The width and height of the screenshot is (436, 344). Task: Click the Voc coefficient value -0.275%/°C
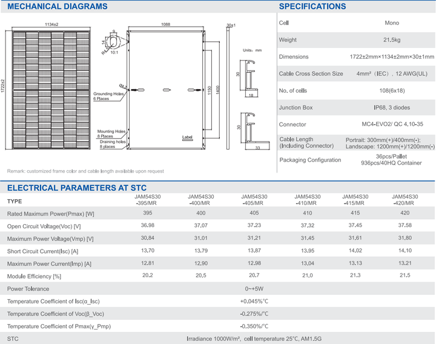pos(254,314)
